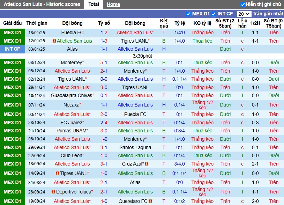Screen dimensions: 284x205
Task: Click Necaxa in the 07/11/24 row
Action: 72,105
